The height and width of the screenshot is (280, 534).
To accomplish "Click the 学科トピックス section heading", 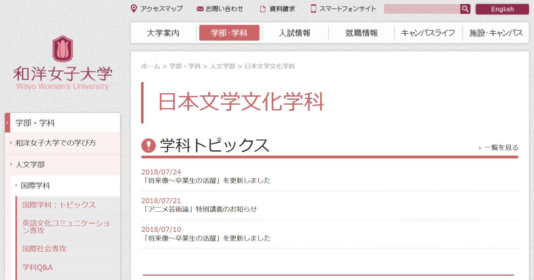I will (215, 145).
